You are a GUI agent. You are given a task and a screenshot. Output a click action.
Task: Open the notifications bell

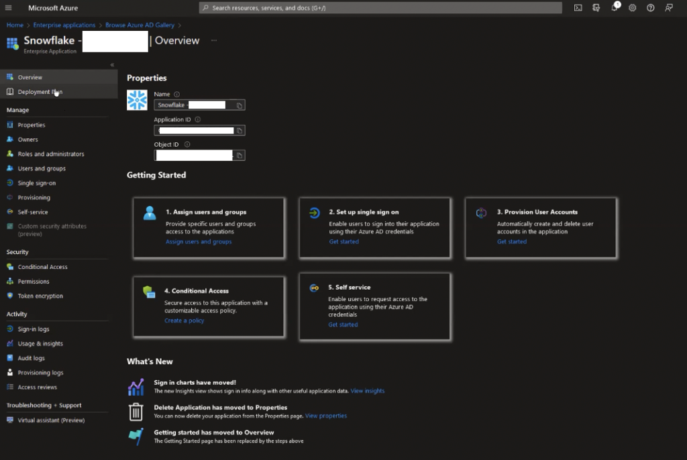tap(615, 8)
